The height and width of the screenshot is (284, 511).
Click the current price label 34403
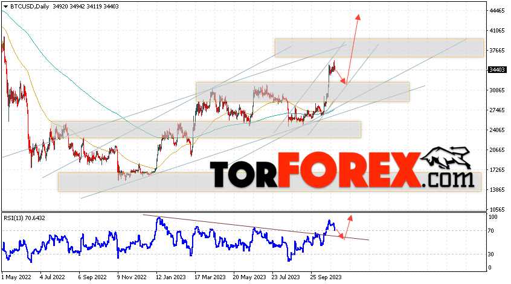click(x=497, y=69)
